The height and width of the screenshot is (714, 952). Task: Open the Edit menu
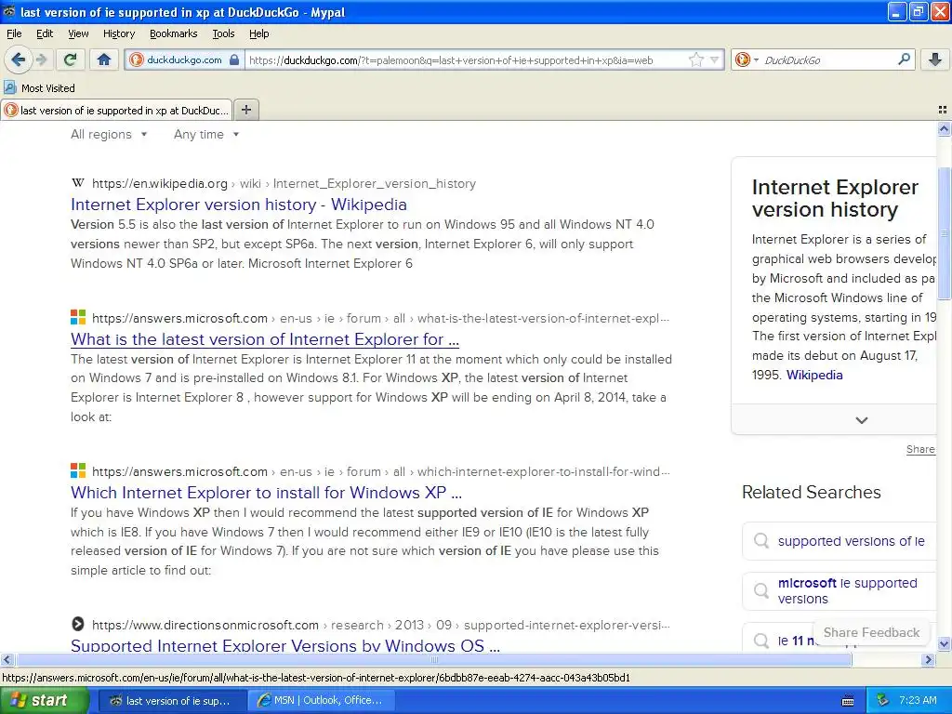click(45, 33)
